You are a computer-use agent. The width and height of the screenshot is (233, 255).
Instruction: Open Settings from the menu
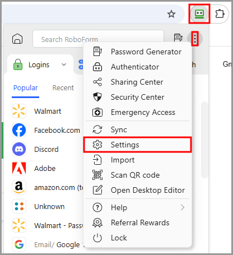[x=137, y=145]
